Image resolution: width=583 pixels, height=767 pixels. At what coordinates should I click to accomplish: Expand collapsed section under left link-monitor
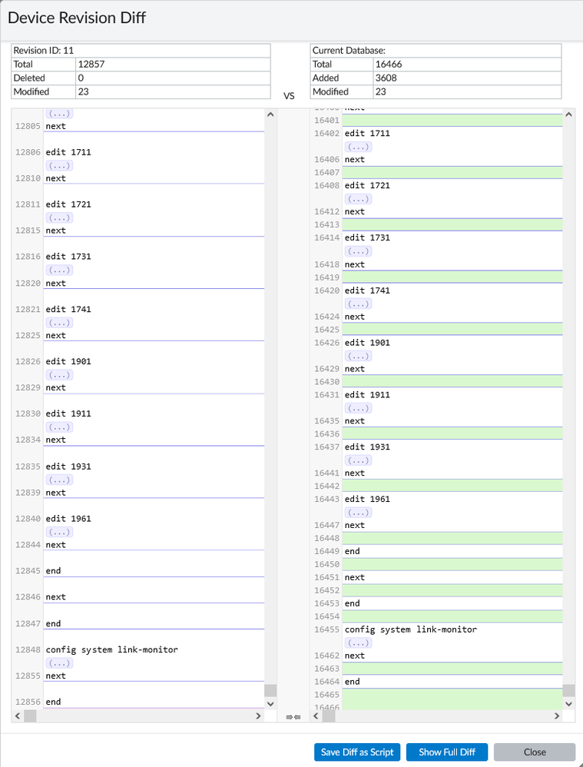pyautogui.click(x=59, y=662)
